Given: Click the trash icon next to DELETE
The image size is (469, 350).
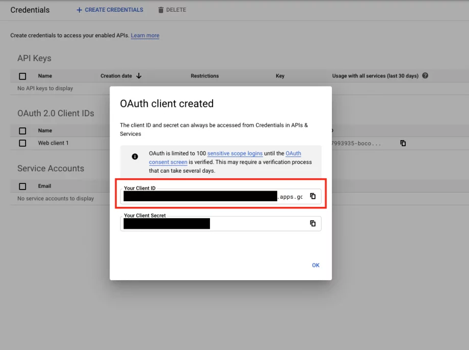Looking at the screenshot, I should (x=161, y=10).
